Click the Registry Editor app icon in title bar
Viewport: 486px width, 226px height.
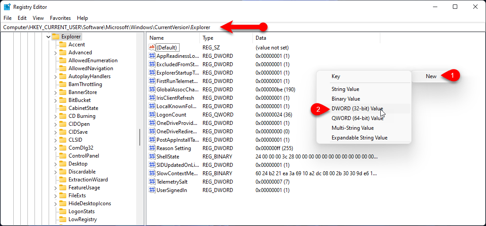coord(7,7)
